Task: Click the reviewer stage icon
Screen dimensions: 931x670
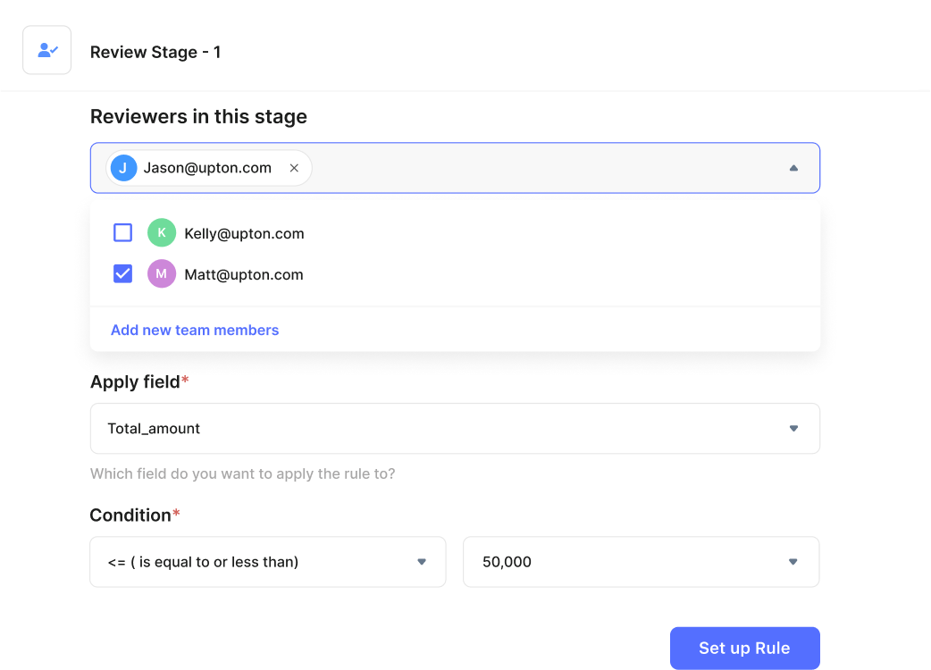Action: pos(47,51)
